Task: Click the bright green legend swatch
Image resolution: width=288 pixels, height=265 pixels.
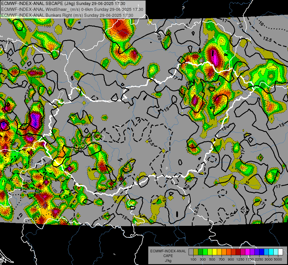Action: tap(205, 252)
